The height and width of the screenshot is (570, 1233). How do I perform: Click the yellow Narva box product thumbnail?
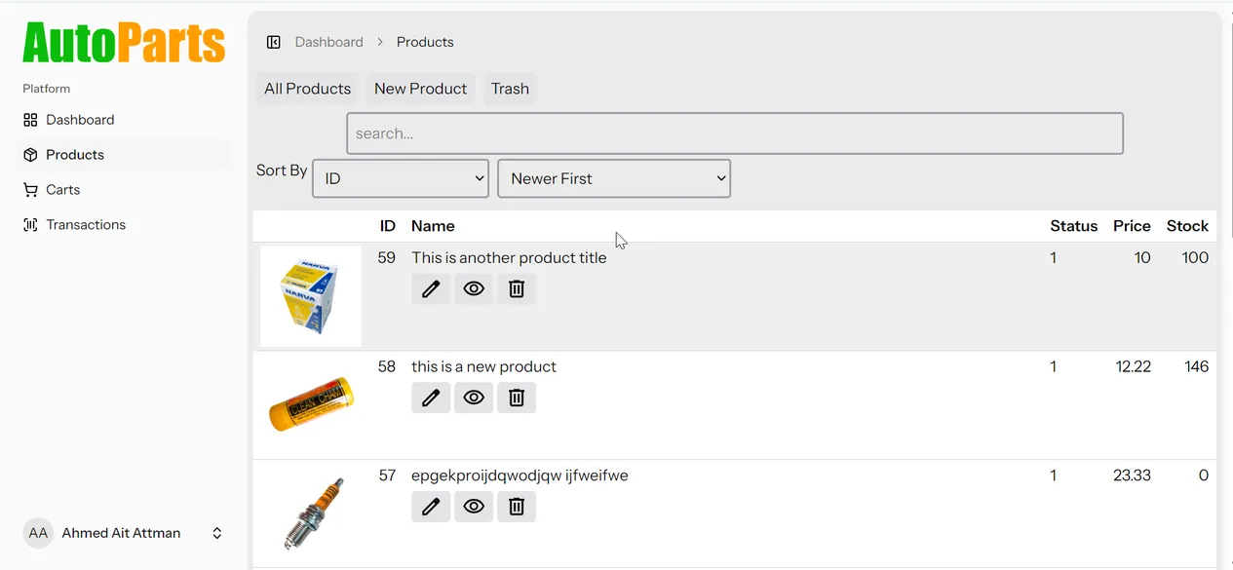tap(311, 296)
